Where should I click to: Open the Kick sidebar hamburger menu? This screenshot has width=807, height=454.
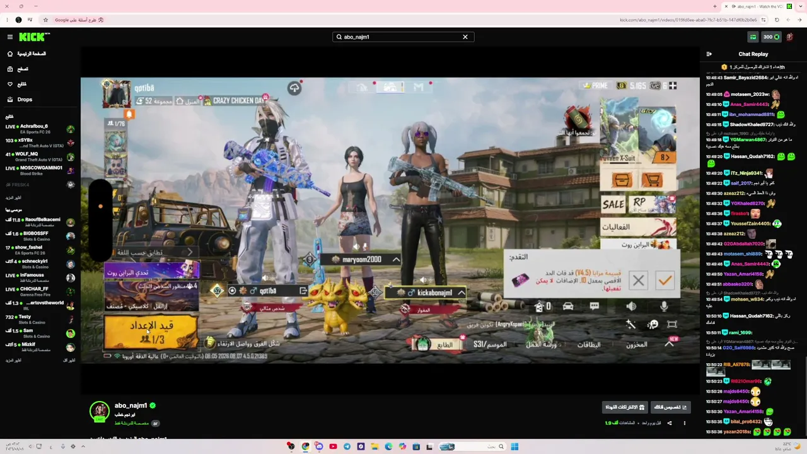[x=10, y=37]
